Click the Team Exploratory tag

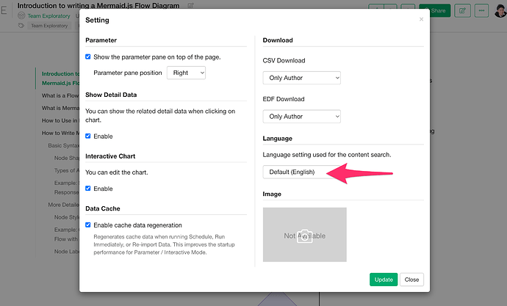(x=49, y=26)
